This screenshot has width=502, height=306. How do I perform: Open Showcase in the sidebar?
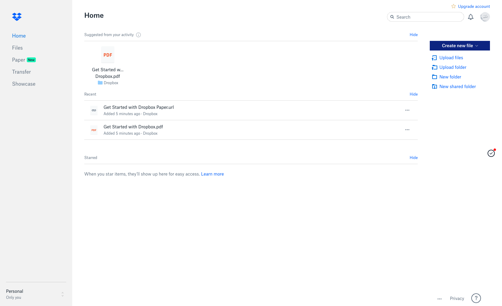point(24,84)
